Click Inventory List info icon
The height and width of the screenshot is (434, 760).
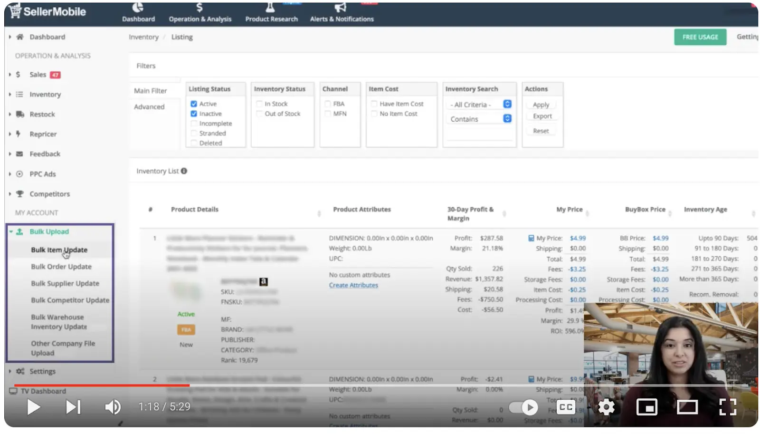tap(184, 171)
